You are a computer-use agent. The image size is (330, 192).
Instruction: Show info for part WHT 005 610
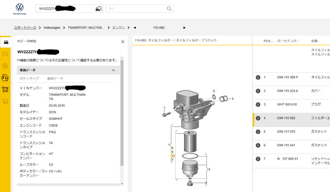(258, 104)
